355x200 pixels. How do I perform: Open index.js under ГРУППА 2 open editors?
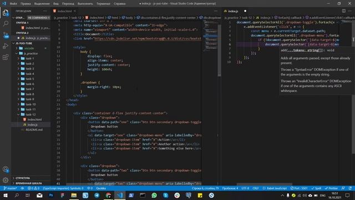(31, 38)
